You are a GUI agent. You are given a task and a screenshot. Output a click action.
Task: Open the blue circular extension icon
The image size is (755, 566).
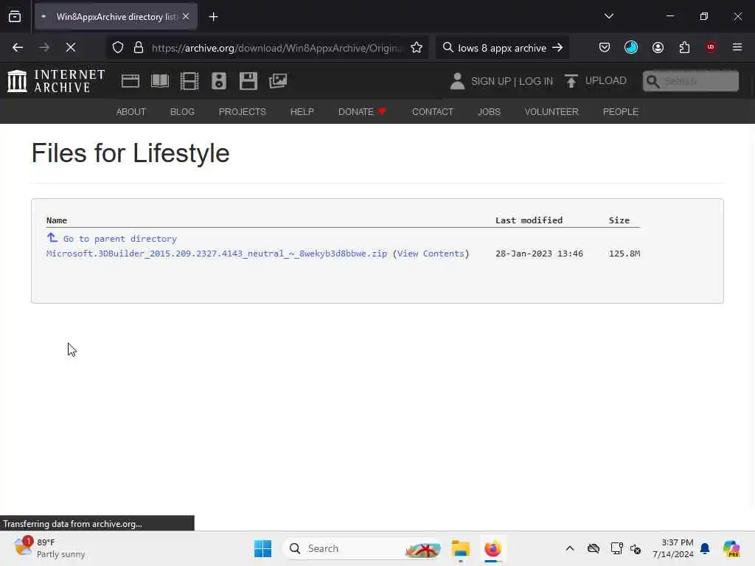coord(631,48)
